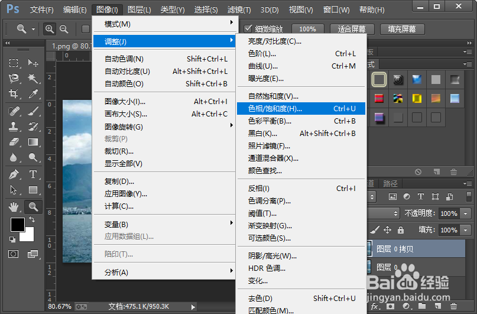Select the Clone Stamp tool
This screenshot has height=314, width=477.
pos(14,127)
